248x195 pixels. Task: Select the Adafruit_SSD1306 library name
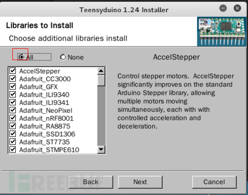click(47, 134)
